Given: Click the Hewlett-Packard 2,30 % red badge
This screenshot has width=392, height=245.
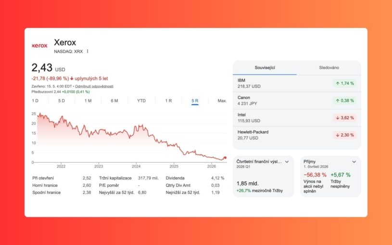Looking at the screenshot, I should coord(345,135).
